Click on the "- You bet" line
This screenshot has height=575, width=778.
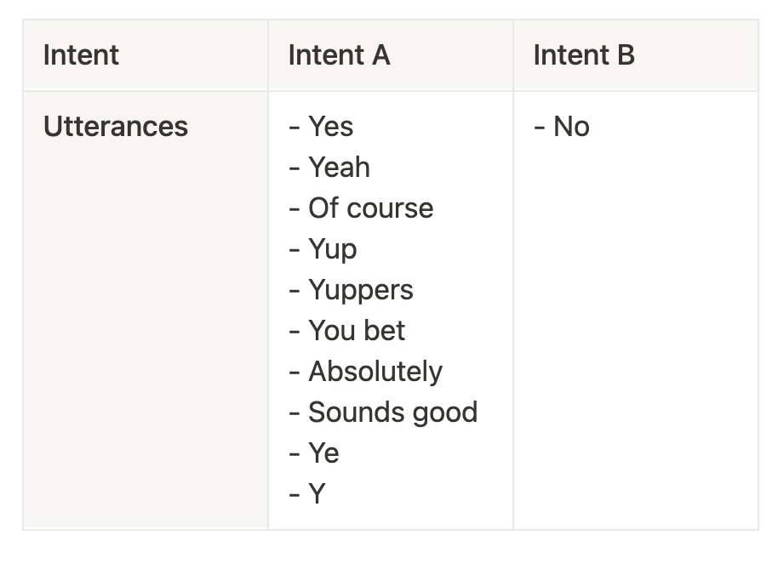point(346,331)
